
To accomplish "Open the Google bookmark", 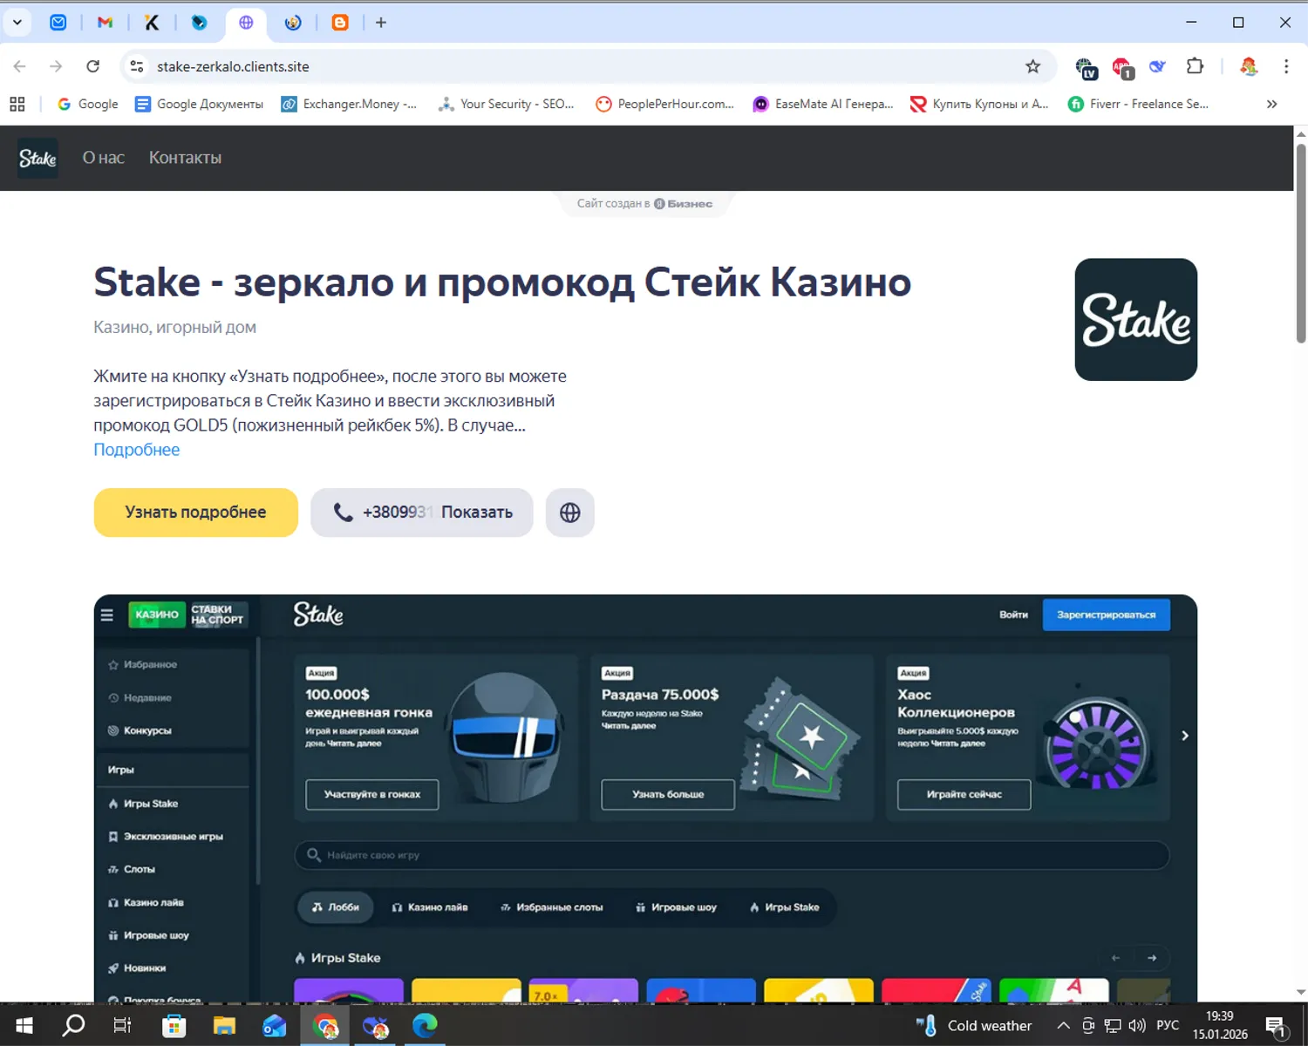I will 87,105.
